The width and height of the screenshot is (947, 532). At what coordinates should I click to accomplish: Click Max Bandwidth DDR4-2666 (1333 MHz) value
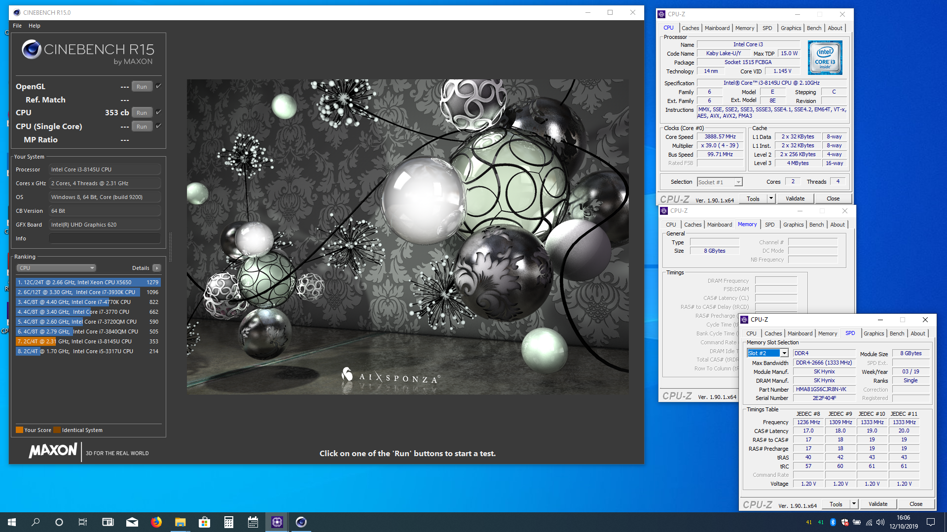point(824,363)
